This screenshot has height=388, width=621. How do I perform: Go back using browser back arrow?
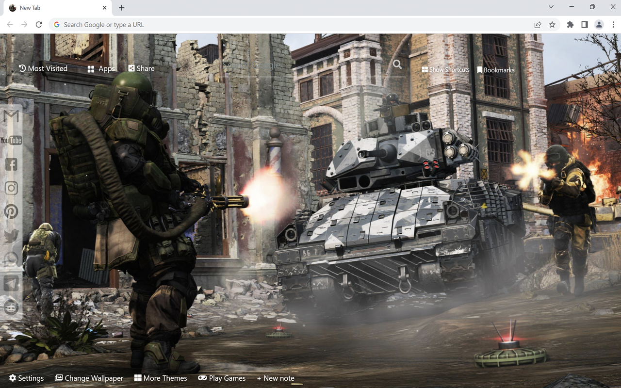(x=10, y=24)
